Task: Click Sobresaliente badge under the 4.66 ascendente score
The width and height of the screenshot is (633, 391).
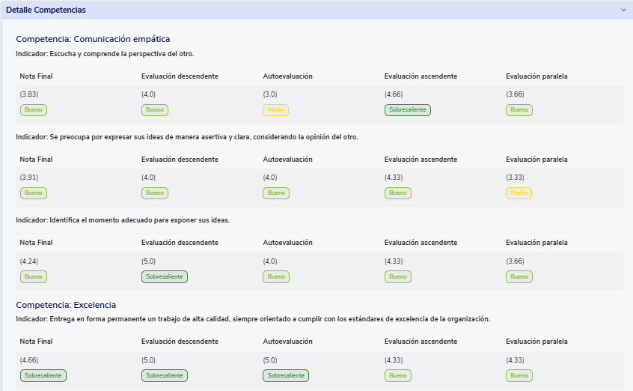Action: [407, 110]
